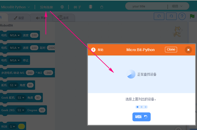Viewport: 197px width, 130px height.
Task: Expand the 项目 project menu
Action: click(177, 6)
